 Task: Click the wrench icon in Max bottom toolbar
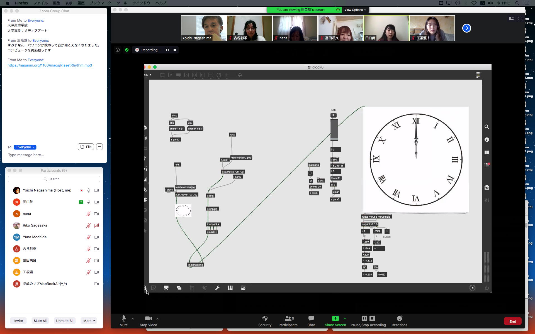pyautogui.click(x=217, y=288)
